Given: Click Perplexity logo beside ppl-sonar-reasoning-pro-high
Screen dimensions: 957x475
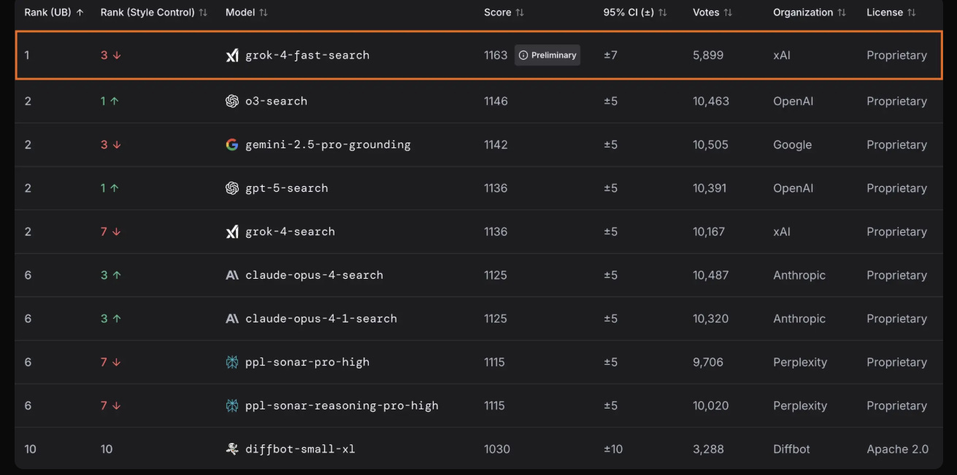Looking at the screenshot, I should (x=232, y=406).
